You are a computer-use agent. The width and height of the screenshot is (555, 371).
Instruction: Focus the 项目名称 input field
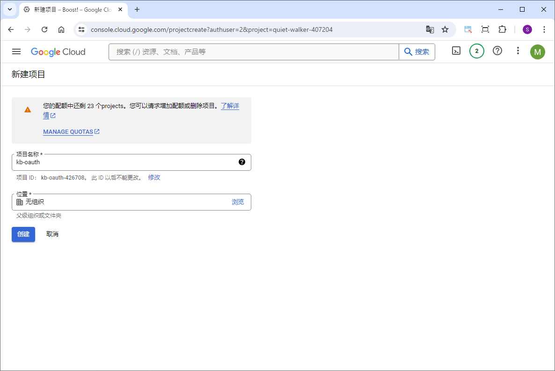pos(124,162)
